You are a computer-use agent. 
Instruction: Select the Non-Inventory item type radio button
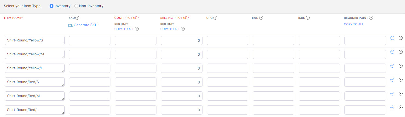coord(76,6)
